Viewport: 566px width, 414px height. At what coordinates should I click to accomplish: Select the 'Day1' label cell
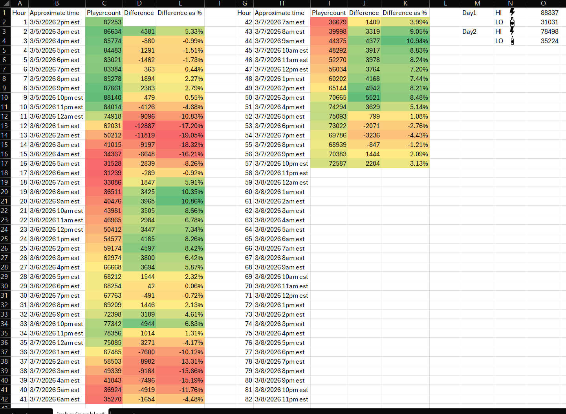point(477,13)
